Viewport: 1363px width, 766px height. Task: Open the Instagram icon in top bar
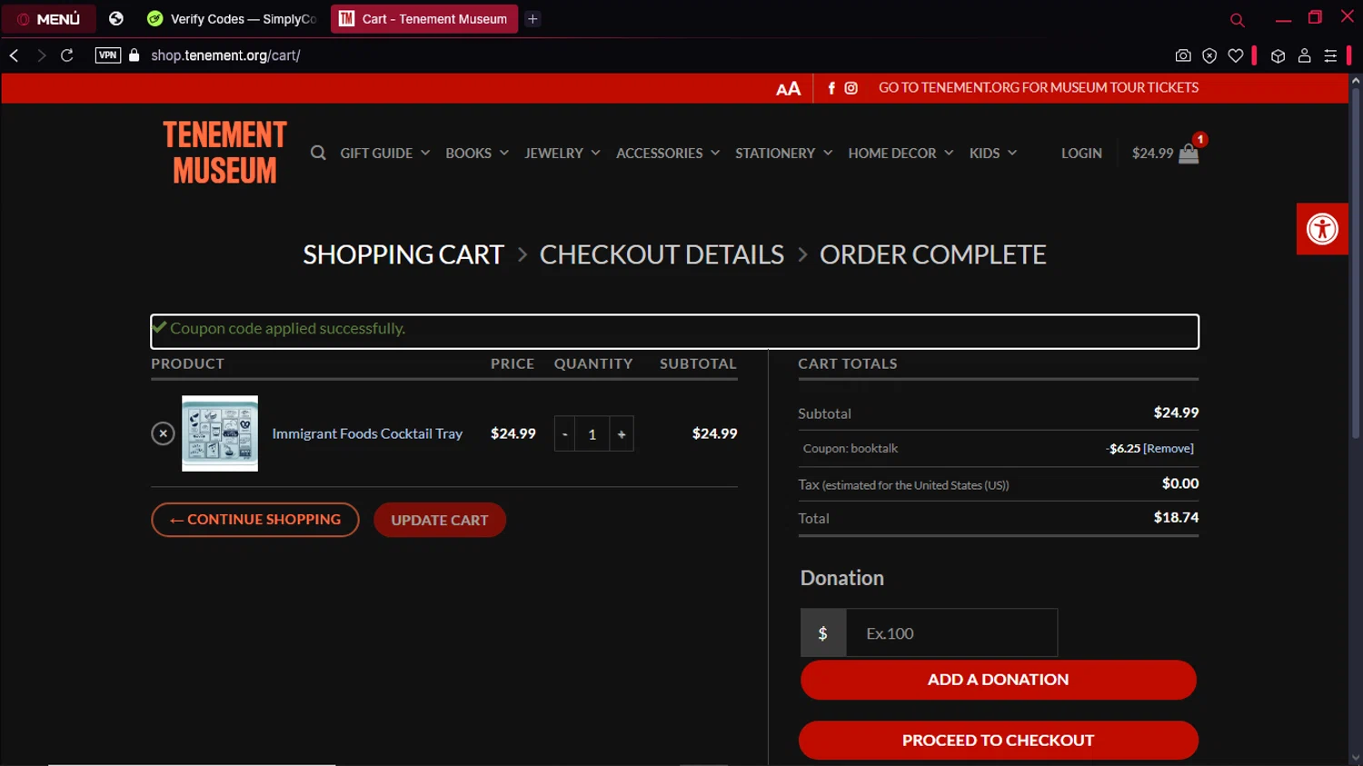(851, 88)
